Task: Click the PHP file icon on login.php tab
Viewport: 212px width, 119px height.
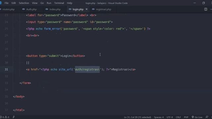Action: click(70, 9)
